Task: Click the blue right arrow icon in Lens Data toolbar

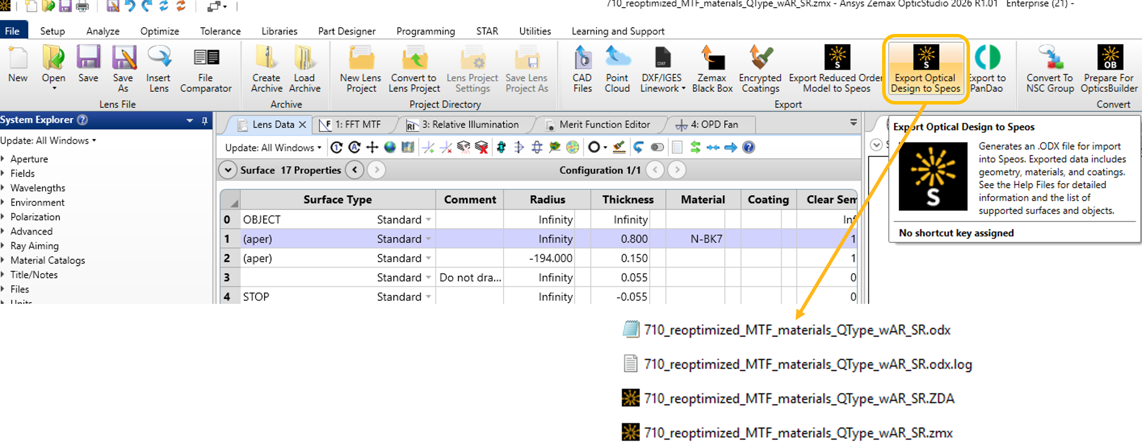Action: pos(731,147)
